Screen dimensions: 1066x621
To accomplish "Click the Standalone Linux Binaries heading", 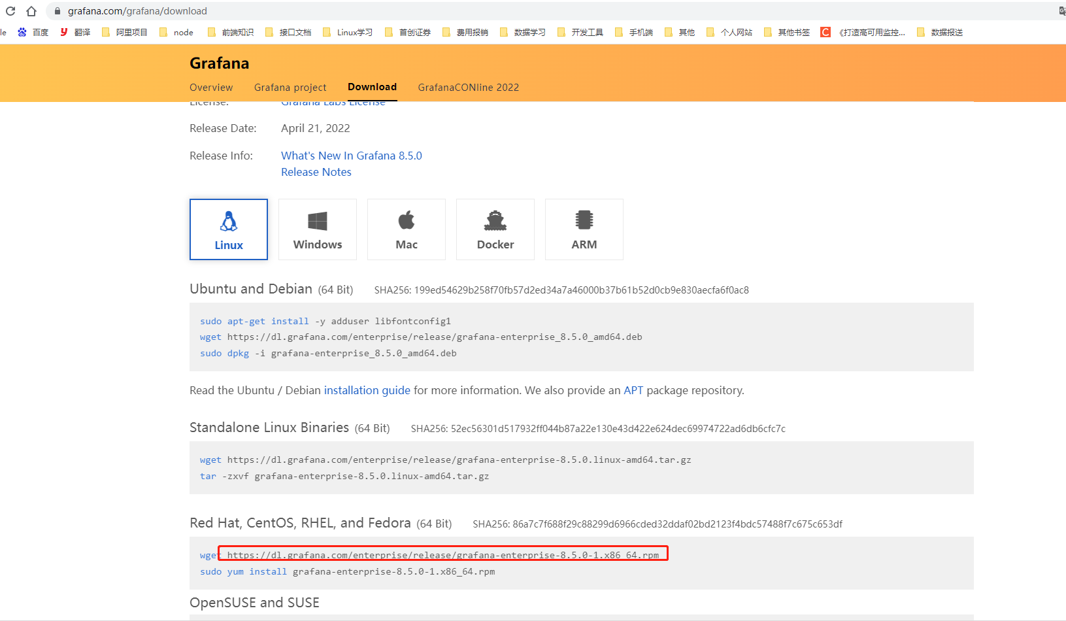I will tap(269, 428).
